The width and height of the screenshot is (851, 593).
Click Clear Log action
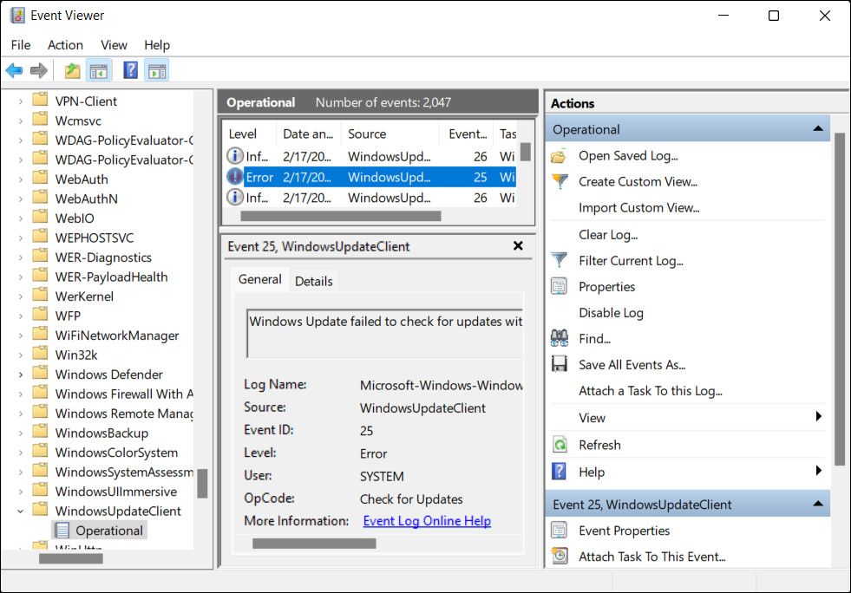[x=608, y=235]
